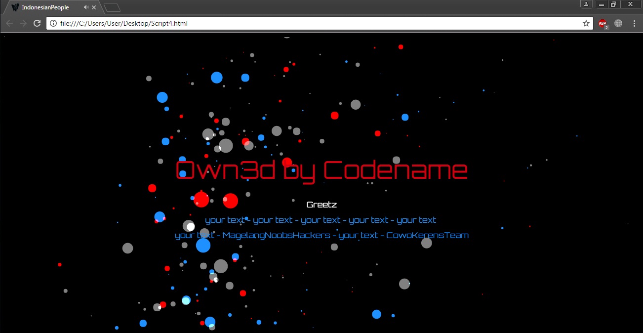Mute the IndonesianPeople tab via its speaker icon
Image resolution: width=643 pixels, height=333 pixels.
[x=85, y=7]
